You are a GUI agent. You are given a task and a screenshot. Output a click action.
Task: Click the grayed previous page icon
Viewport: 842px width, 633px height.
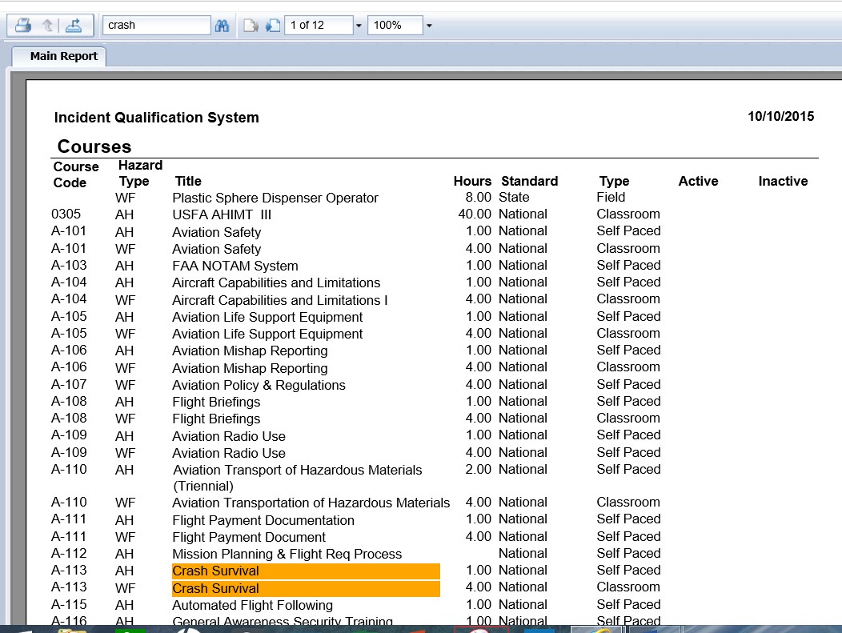[x=251, y=26]
